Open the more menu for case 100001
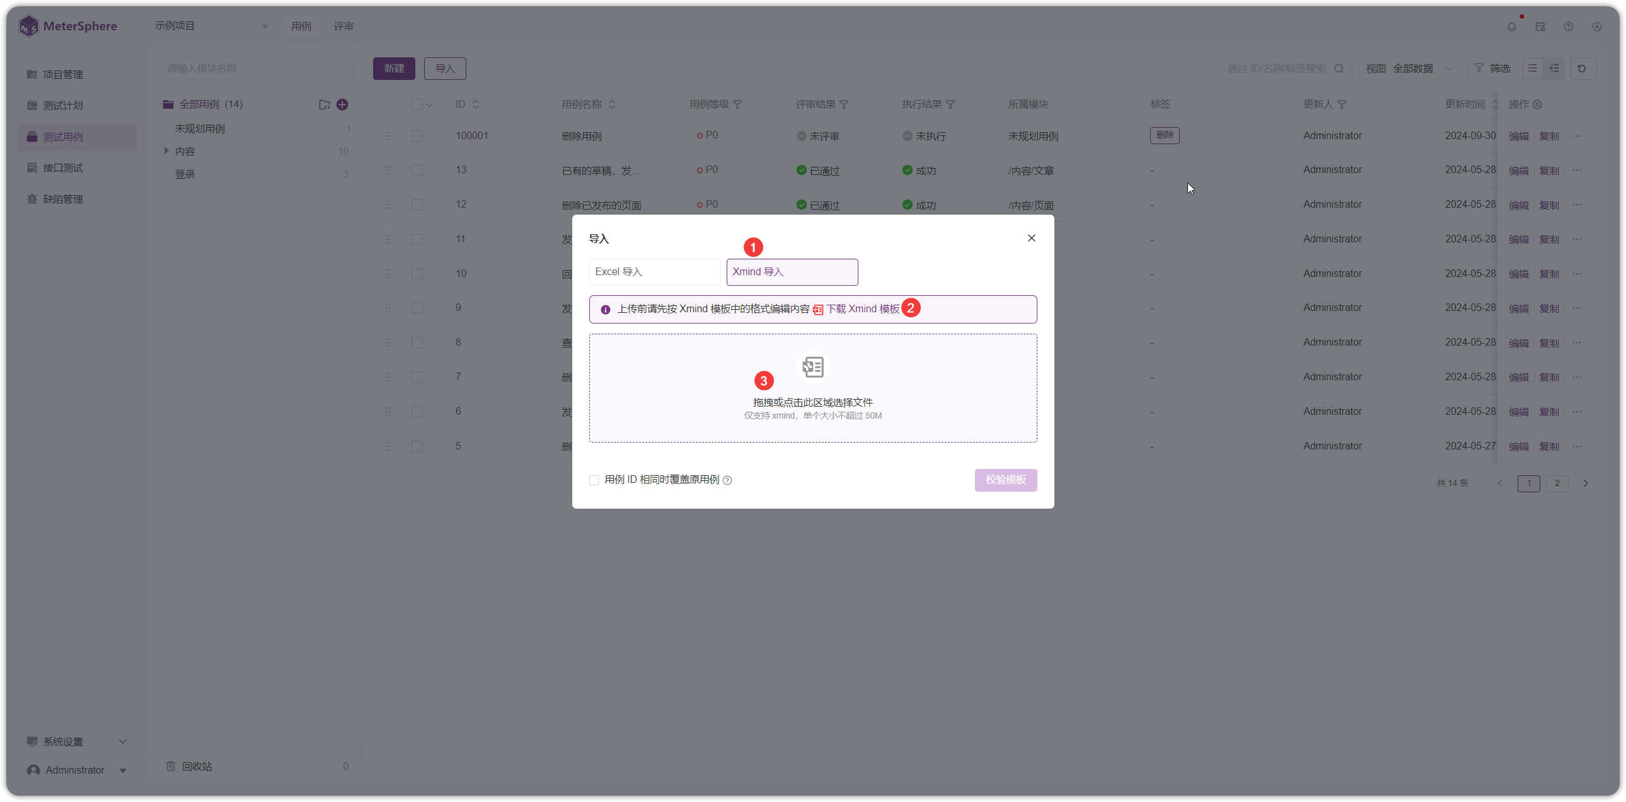This screenshot has height=802, width=1626. [1577, 136]
